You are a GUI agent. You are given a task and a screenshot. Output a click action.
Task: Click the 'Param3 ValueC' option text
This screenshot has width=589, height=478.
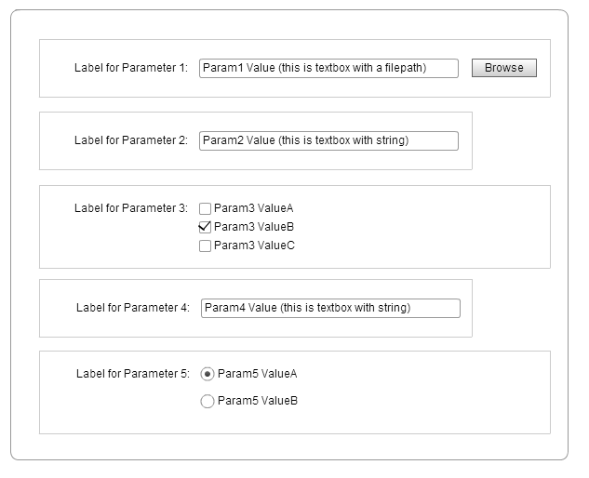tap(254, 246)
